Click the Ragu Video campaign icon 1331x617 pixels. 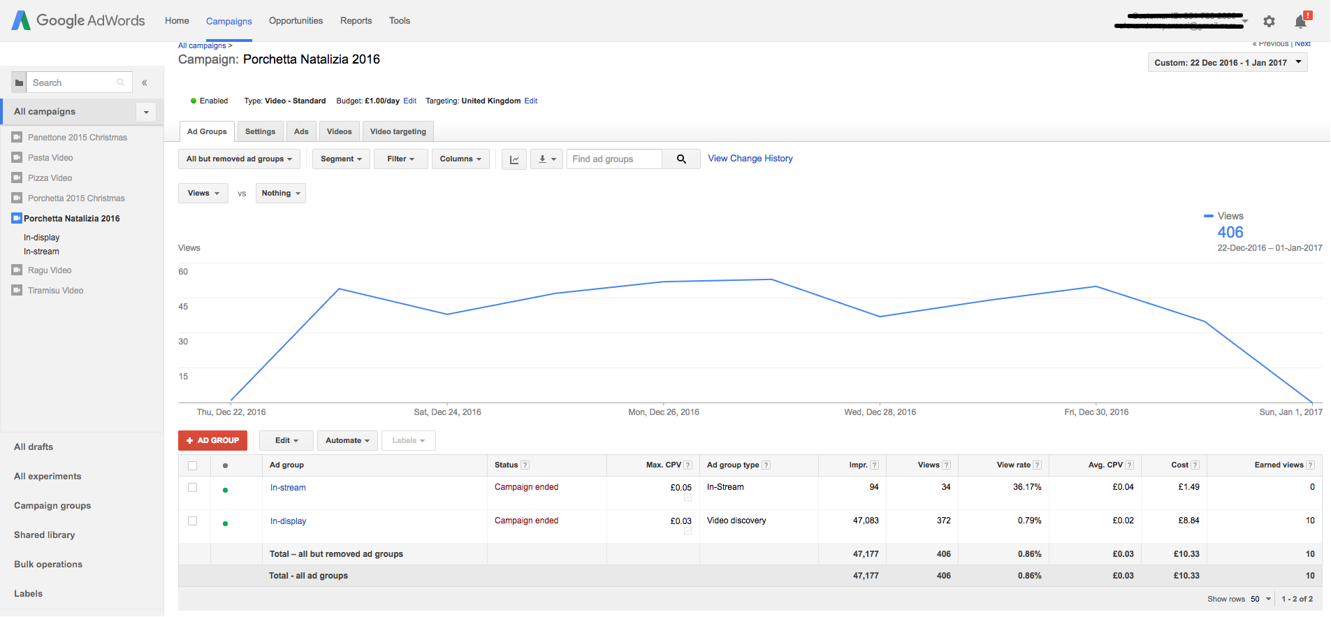(x=17, y=270)
